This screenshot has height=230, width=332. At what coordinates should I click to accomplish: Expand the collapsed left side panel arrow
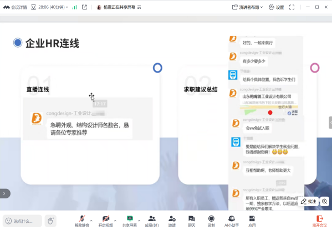pyautogui.click(x=4, y=193)
